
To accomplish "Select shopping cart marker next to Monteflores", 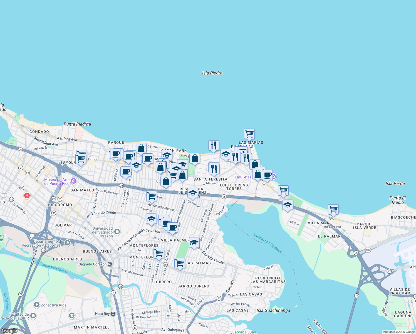I will 159,254.
